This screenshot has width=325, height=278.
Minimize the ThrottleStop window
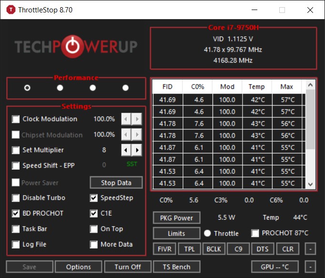(254, 10)
